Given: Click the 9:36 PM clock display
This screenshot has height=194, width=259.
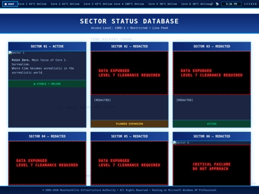Looking at the screenshot, I should [x=231, y=4].
